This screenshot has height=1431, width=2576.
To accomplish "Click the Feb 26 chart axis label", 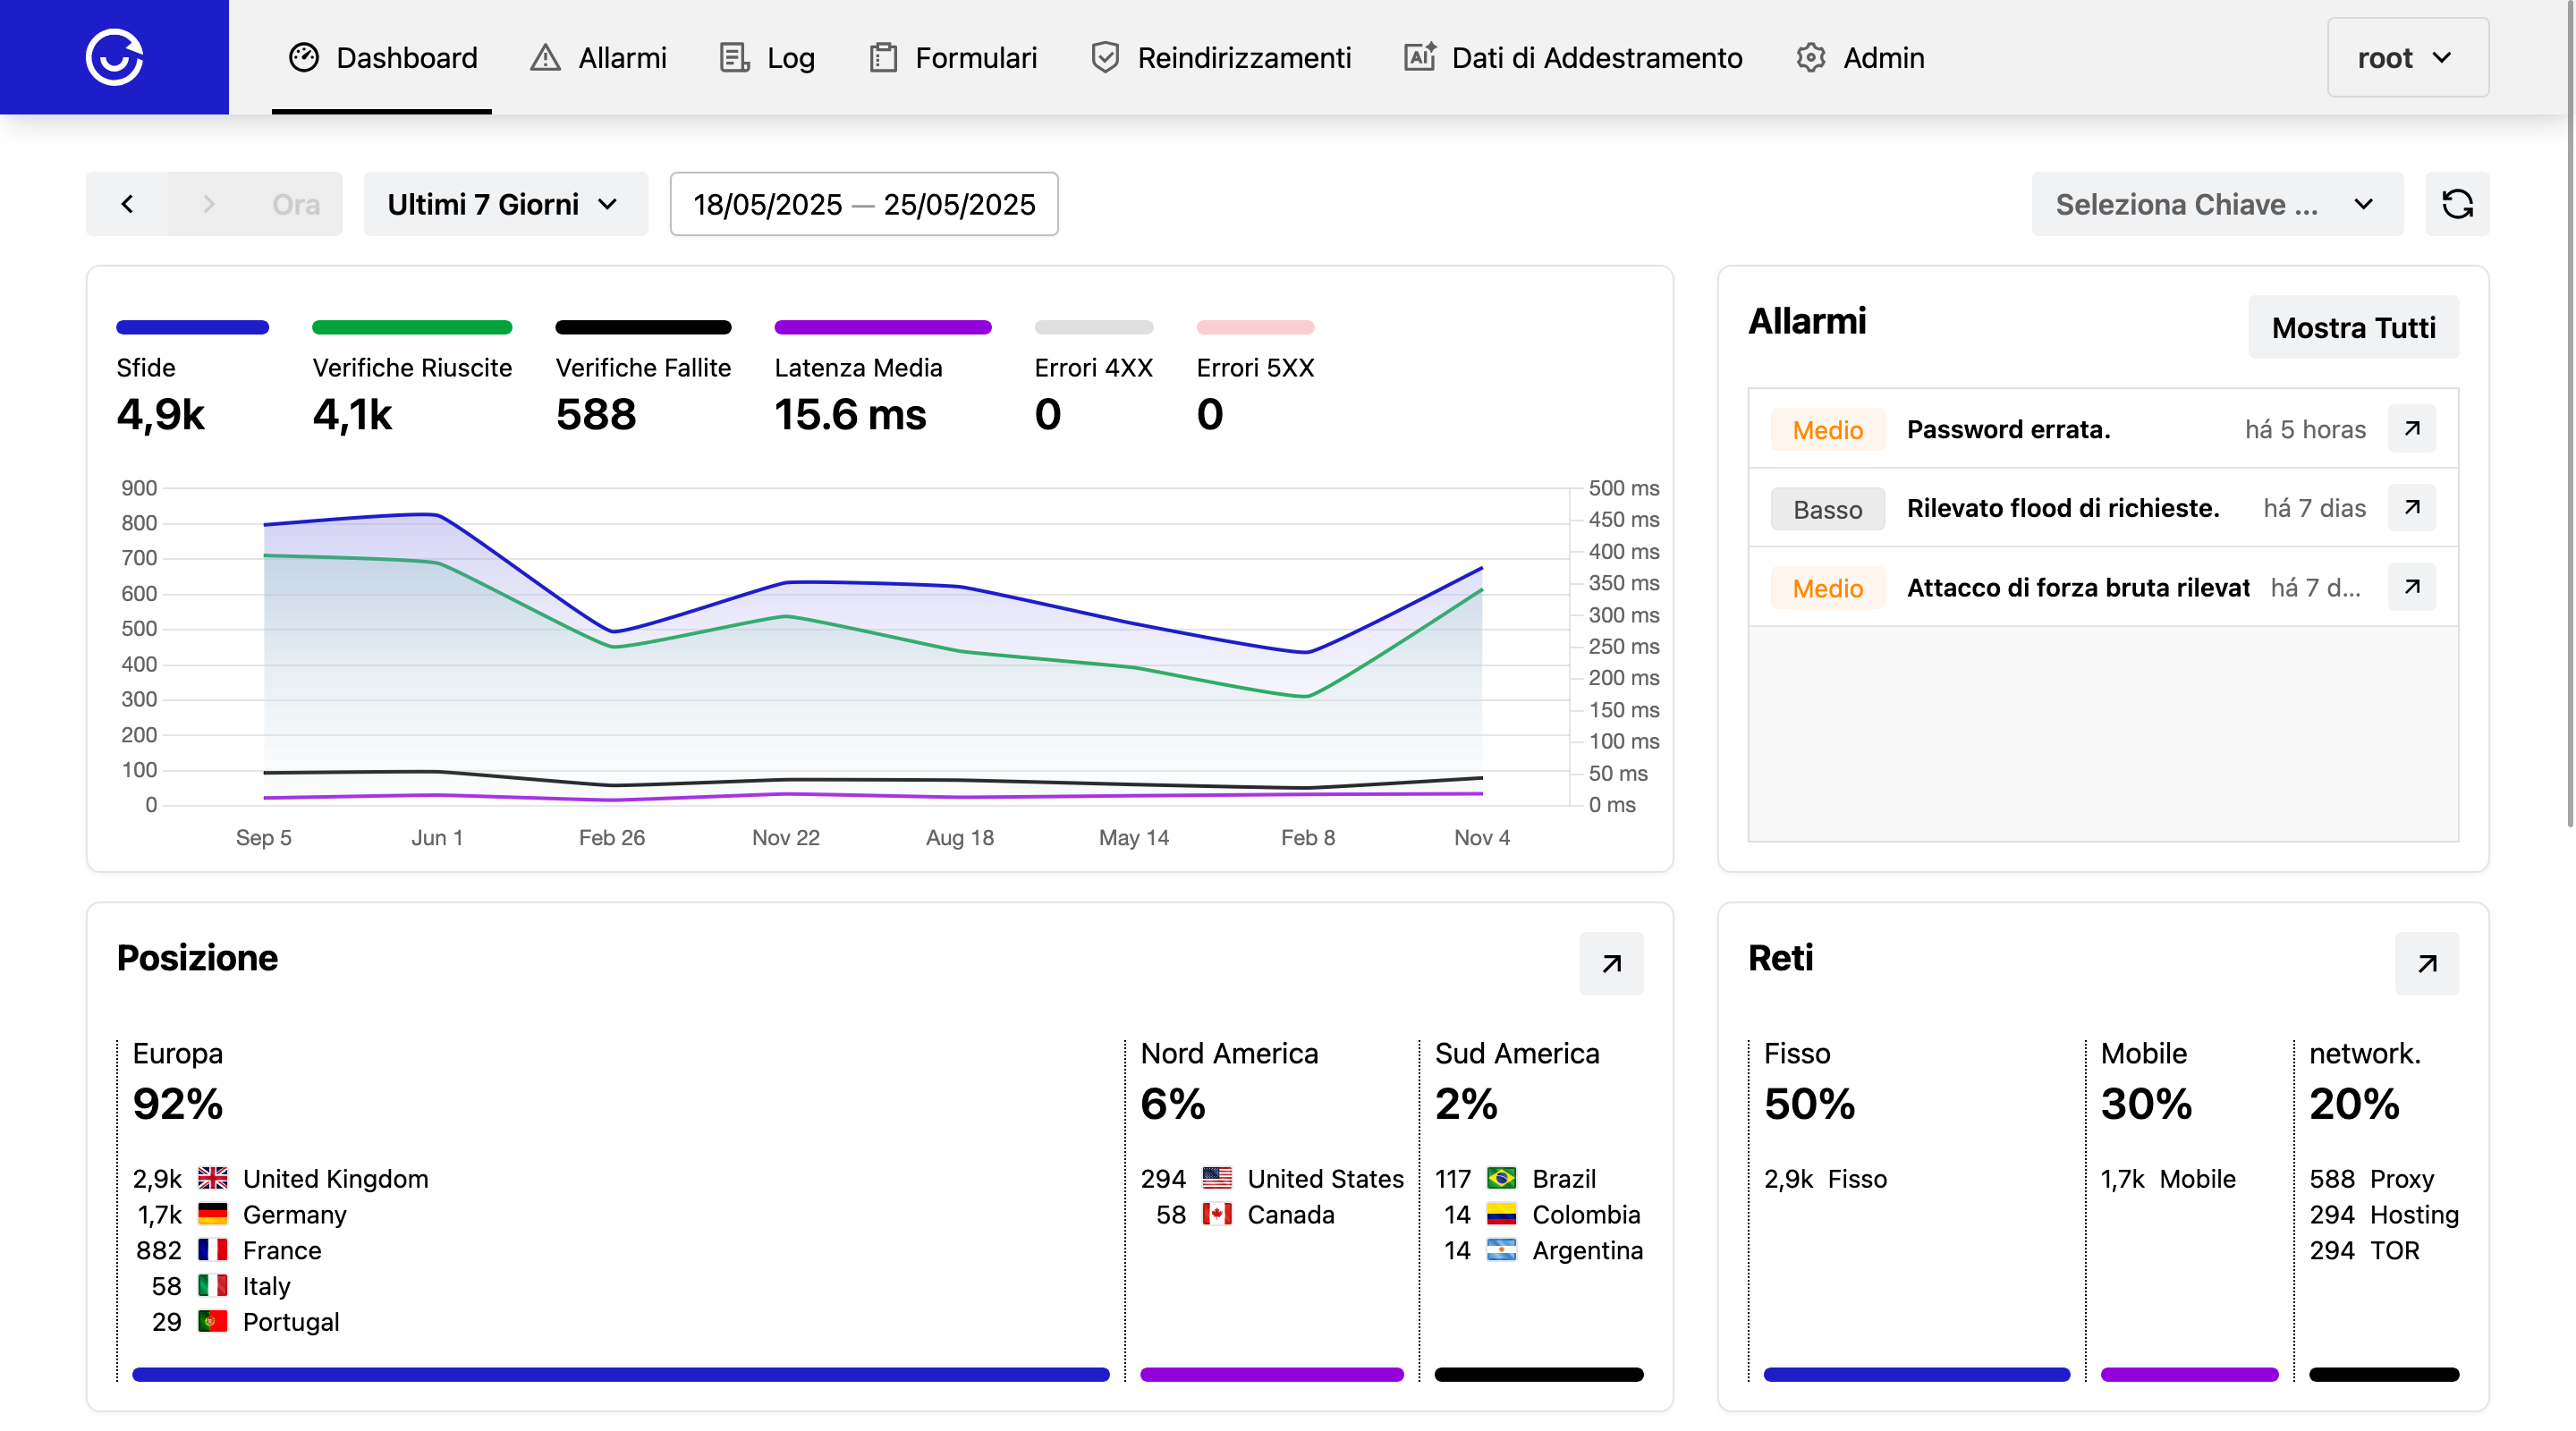I will click(x=612, y=838).
